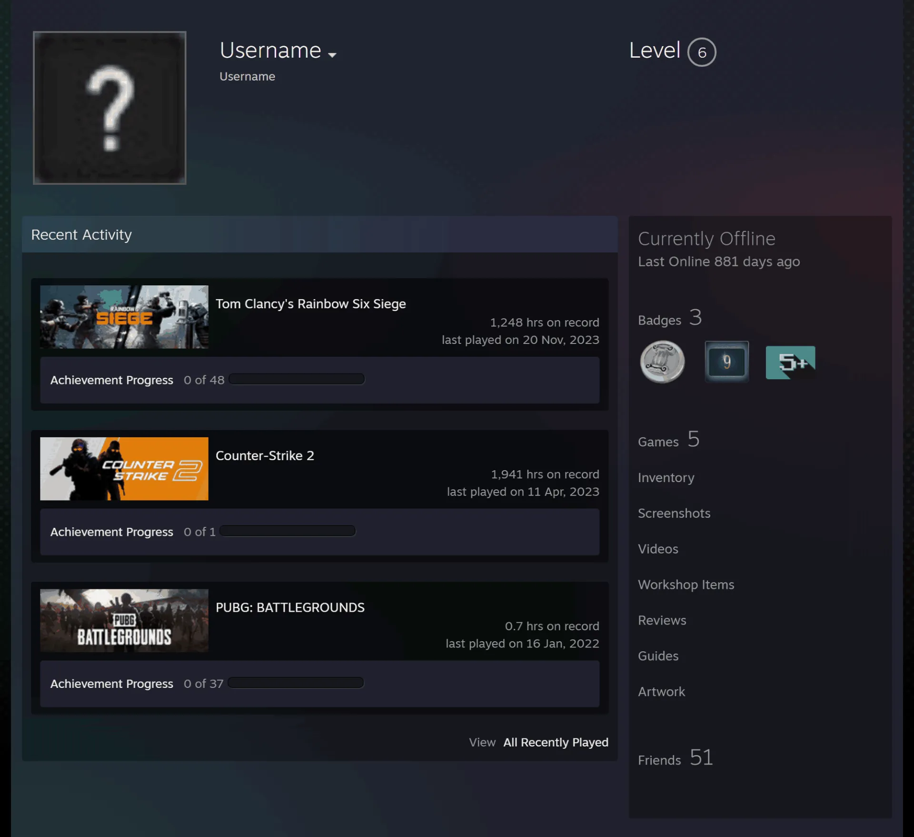This screenshot has width=914, height=837.
Task: Click the question mark profile avatar
Action: (x=109, y=108)
